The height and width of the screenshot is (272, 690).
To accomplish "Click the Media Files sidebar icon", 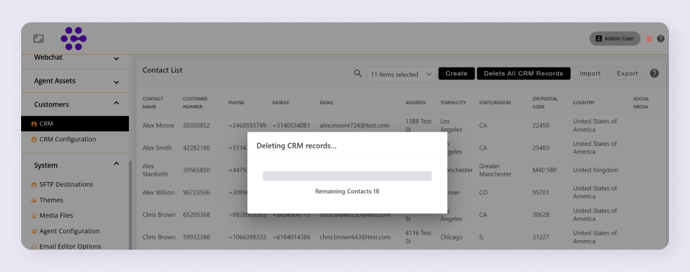I will pyautogui.click(x=34, y=216).
